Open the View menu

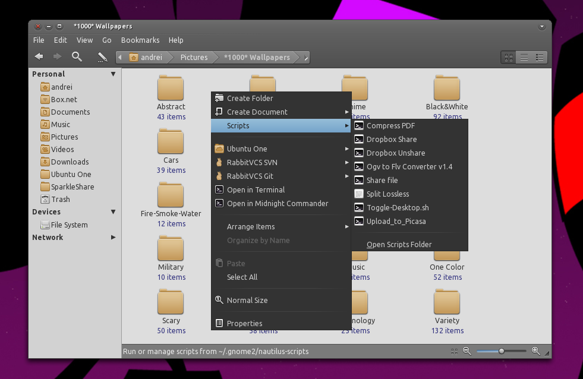pos(85,40)
